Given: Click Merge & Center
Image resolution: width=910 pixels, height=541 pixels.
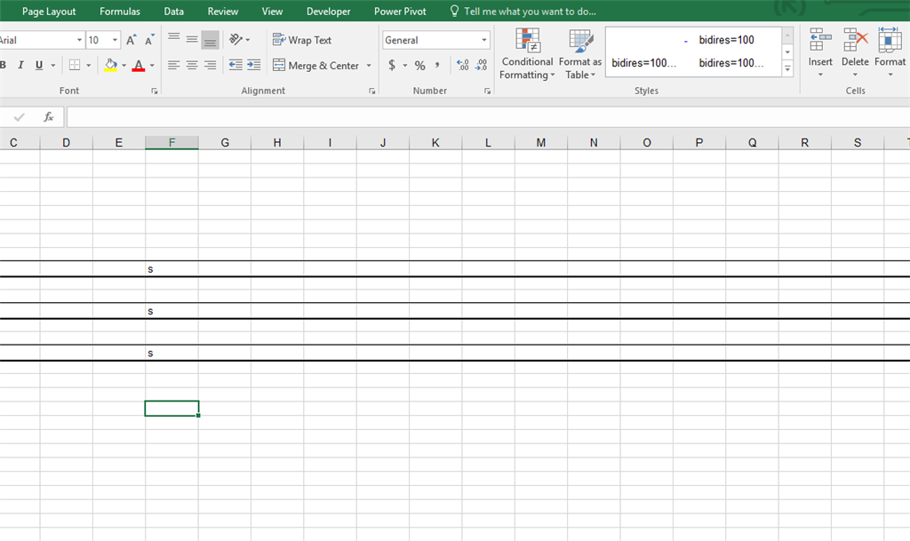Looking at the screenshot, I should pos(315,66).
